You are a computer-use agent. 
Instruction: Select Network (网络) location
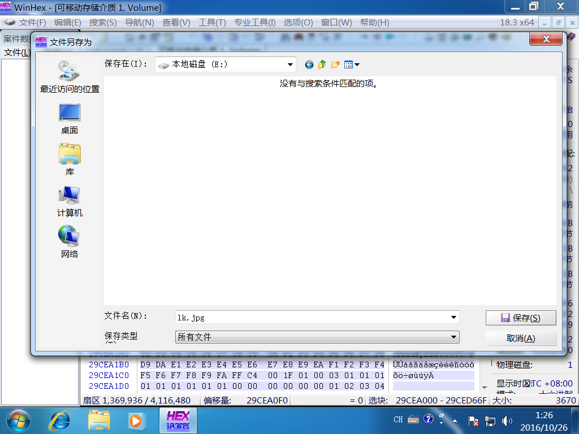[70, 242]
